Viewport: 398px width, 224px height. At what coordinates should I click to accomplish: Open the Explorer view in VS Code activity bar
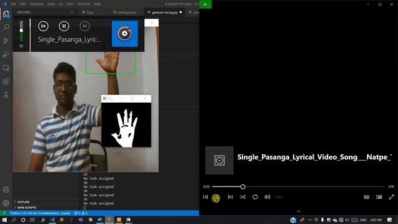point(6,14)
